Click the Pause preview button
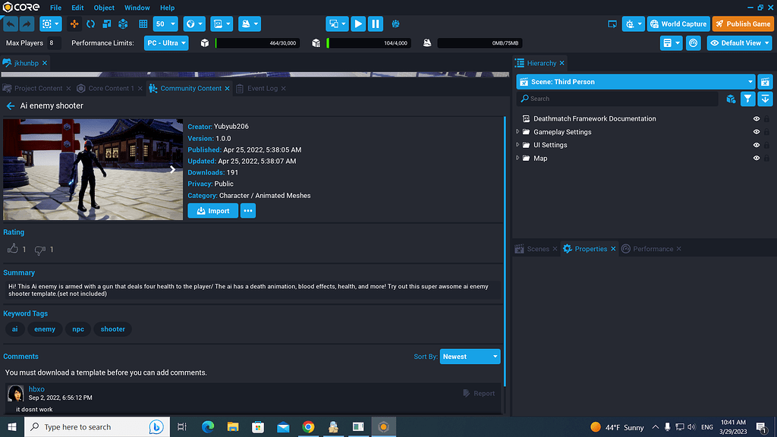Viewport: 777px width, 437px height. click(x=376, y=24)
